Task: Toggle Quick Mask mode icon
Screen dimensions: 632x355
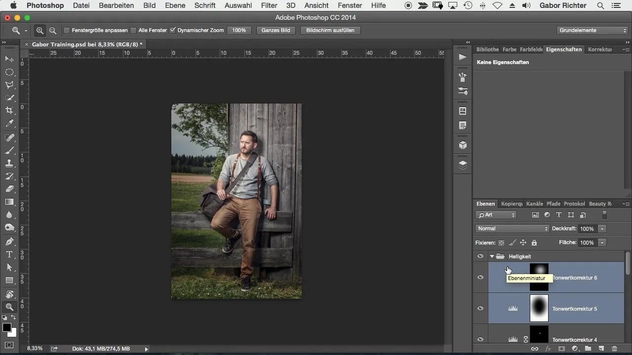Action: tap(9, 345)
